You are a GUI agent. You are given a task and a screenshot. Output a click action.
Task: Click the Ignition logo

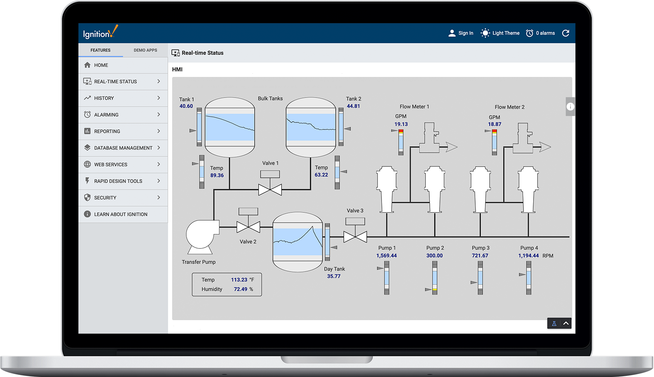pos(100,33)
